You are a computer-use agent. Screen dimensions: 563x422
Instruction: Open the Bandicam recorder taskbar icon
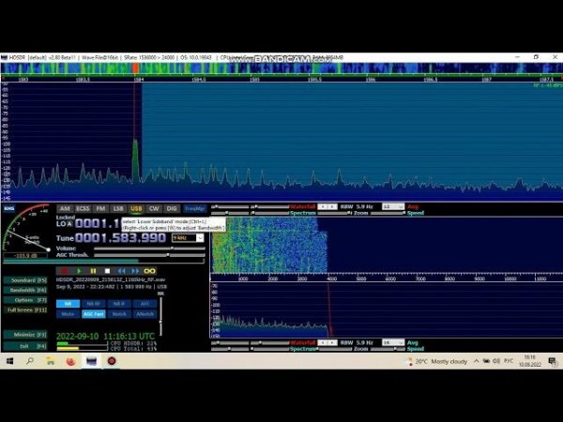(x=112, y=361)
